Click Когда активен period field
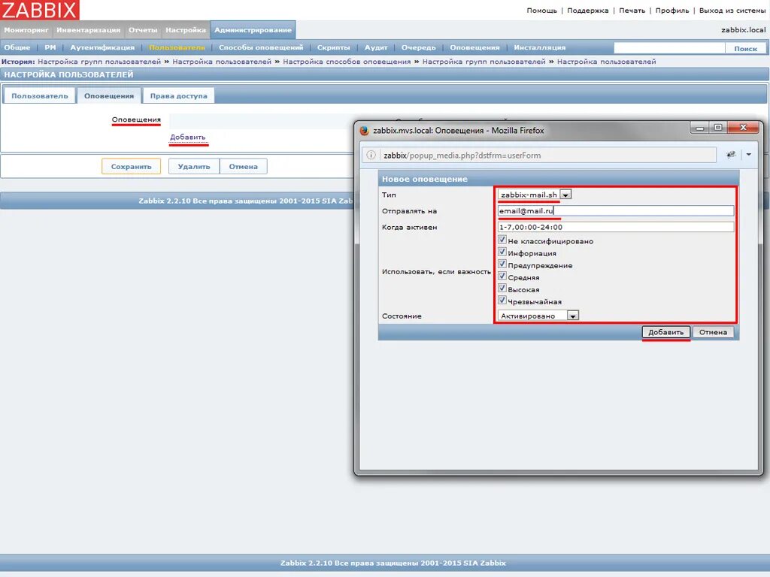770x577 pixels. [x=616, y=227]
